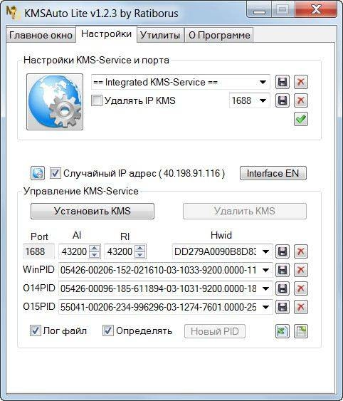
Task: Click the Удалить KMS button
Action: coord(245,211)
